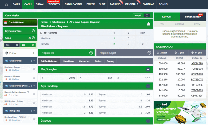
Task: Open the Bahisi Bozdur tab
Action: (x=193, y=17)
